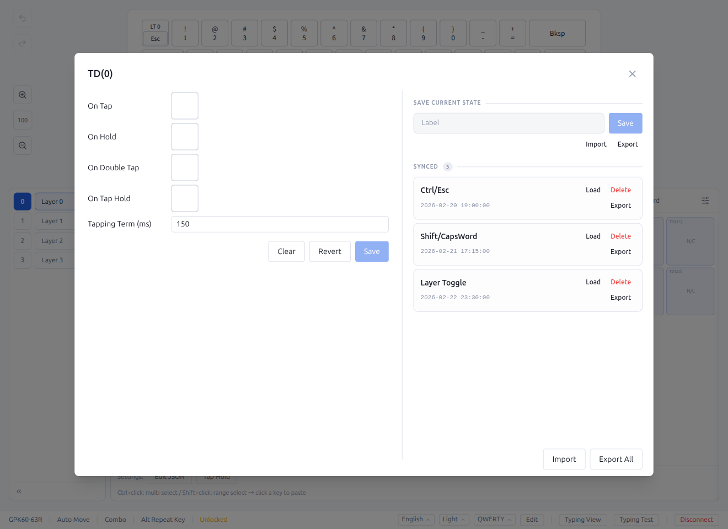This screenshot has height=529, width=728.
Task: Click the plus equals key
Action: coord(512,33)
